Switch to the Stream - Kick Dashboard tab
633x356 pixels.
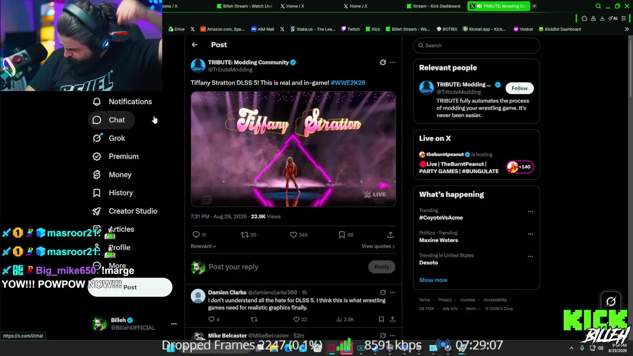433,6
